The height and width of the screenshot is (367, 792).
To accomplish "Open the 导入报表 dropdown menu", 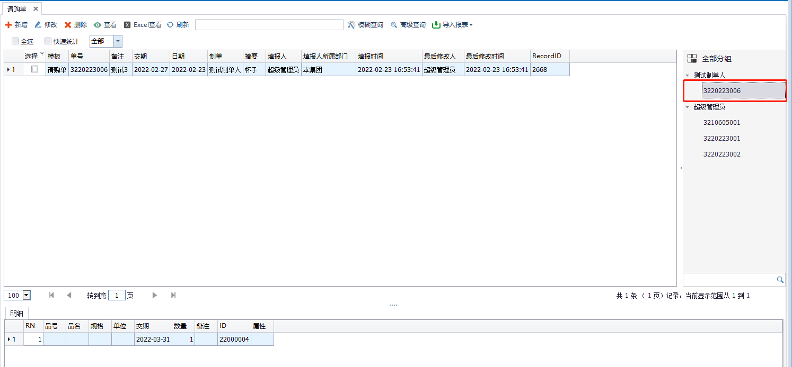I will (452, 25).
